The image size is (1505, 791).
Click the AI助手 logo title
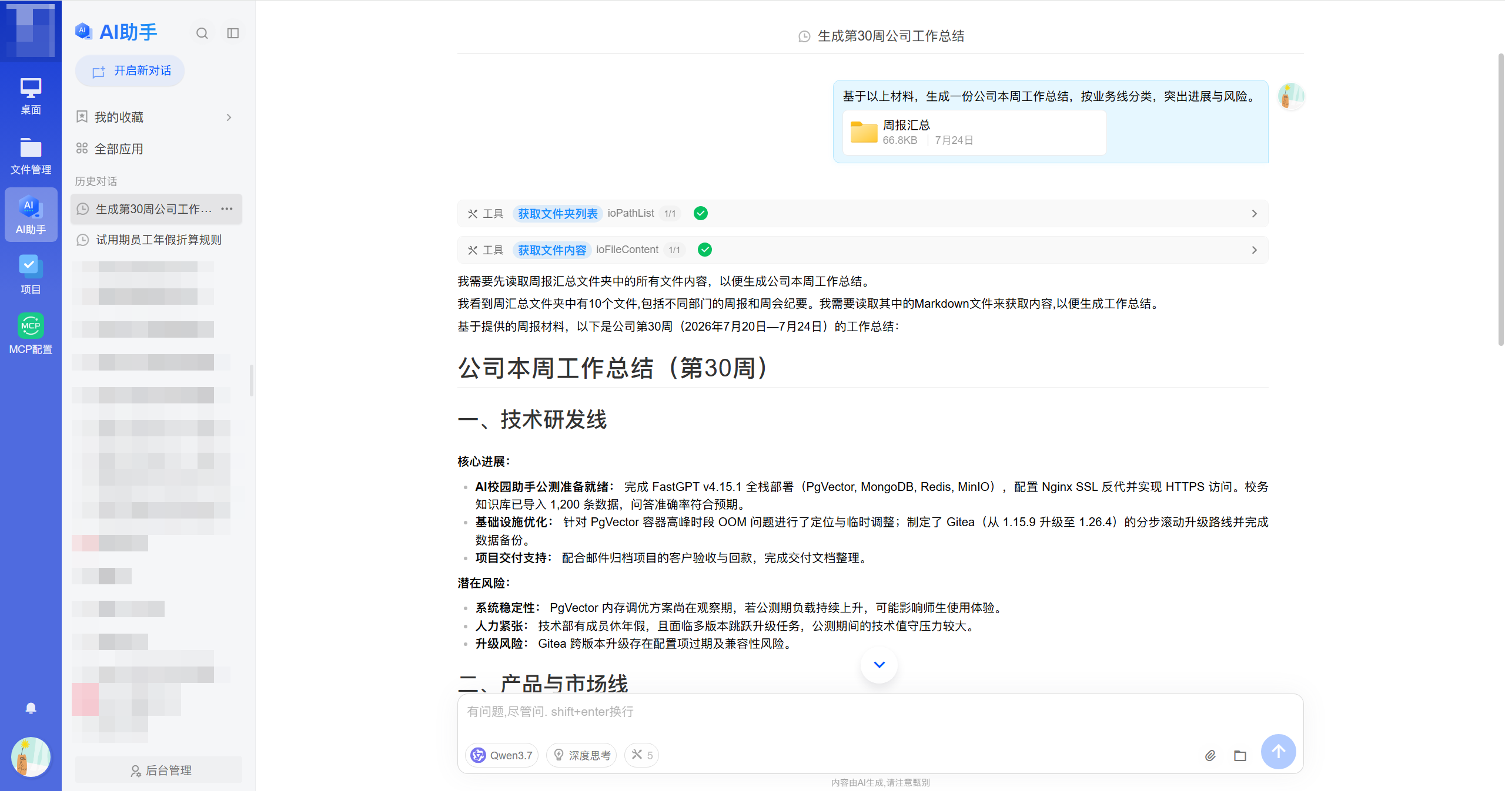click(x=116, y=32)
